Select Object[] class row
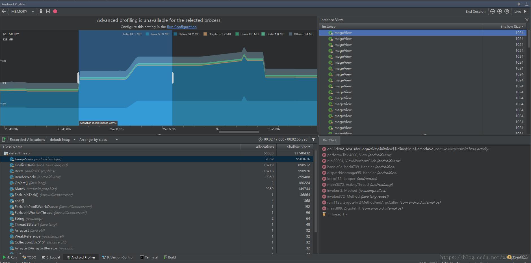 coord(157,183)
